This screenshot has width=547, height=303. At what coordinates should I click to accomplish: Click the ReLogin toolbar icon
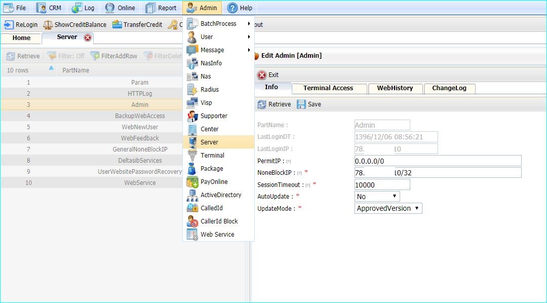click(9, 24)
